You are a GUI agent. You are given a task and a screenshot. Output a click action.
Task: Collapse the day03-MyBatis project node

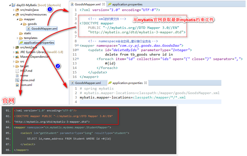point(10,5)
